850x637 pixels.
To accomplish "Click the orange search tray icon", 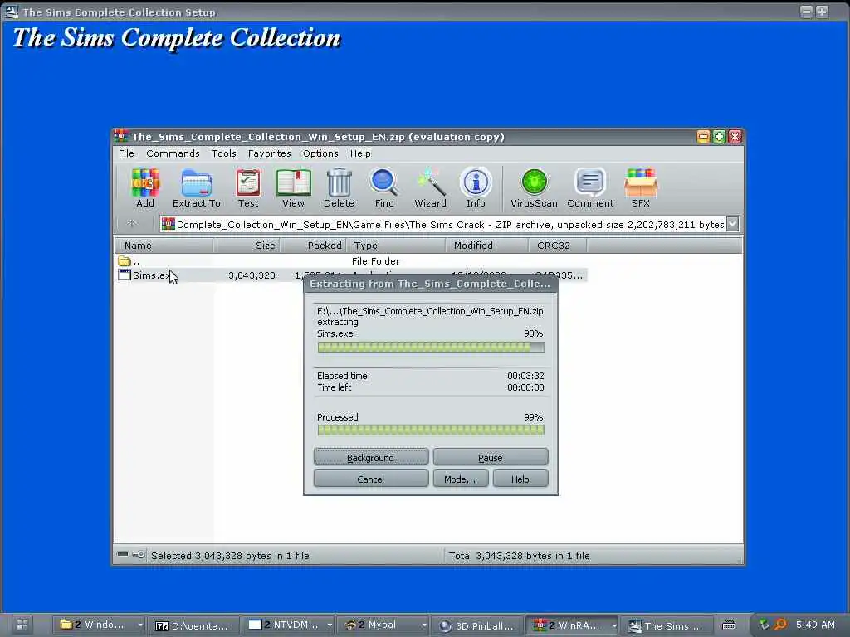I will 780,625.
